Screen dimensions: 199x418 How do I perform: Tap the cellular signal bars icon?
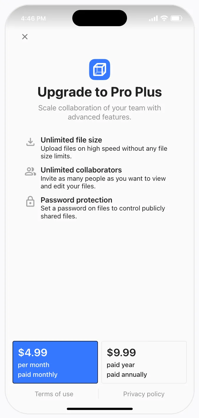pos(153,19)
